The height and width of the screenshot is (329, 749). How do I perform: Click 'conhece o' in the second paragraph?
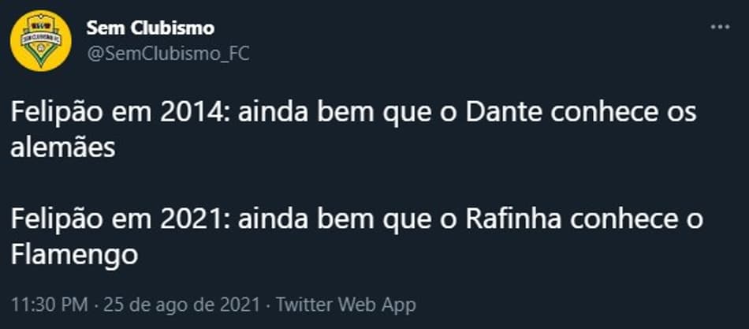[x=635, y=220]
